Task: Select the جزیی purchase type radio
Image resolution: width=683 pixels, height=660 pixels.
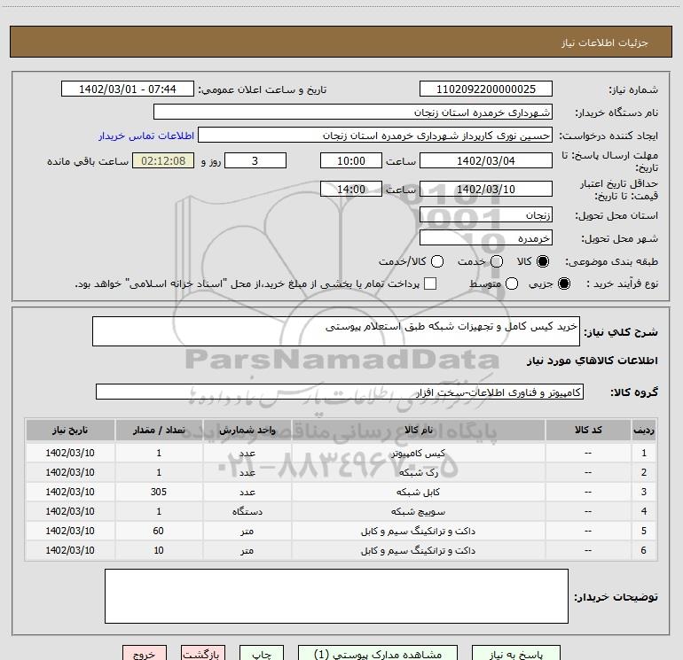Action: (x=563, y=283)
